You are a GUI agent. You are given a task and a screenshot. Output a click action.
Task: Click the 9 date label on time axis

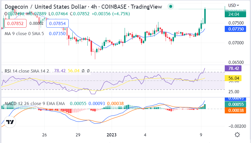tap(201, 135)
